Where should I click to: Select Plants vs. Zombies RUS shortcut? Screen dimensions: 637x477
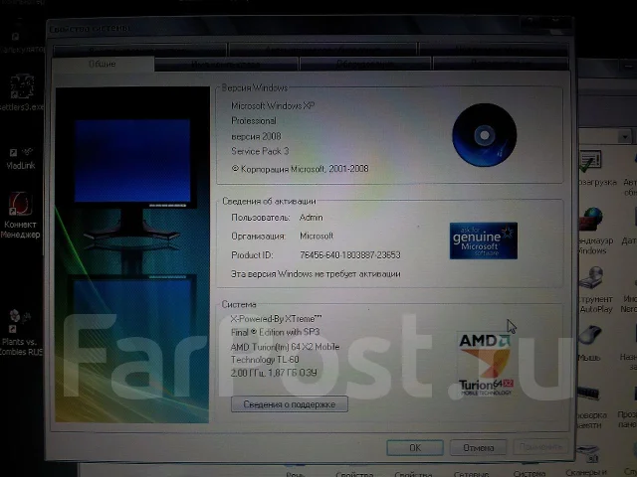click(x=20, y=333)
